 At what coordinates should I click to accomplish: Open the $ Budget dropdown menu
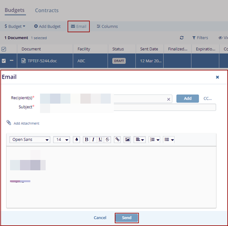tap(15, 26)
